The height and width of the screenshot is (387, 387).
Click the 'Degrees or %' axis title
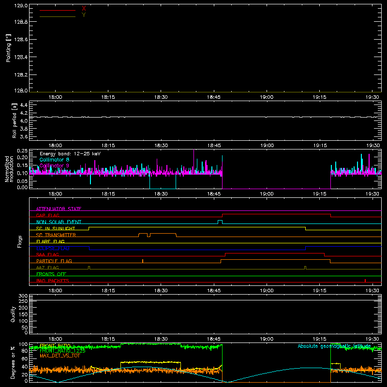[13, 362]
